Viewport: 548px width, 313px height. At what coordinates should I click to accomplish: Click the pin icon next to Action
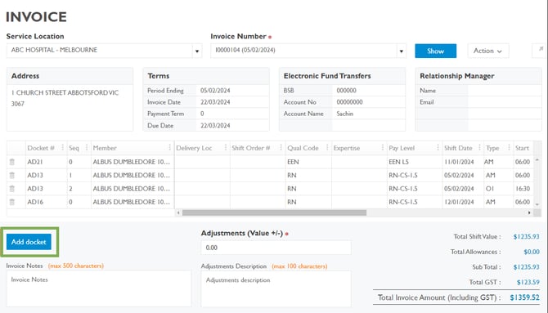point(541,50)
